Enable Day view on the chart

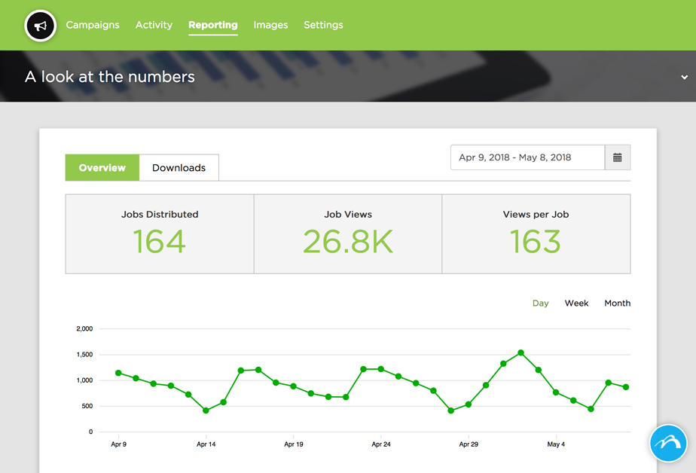(x=540, y=303)
